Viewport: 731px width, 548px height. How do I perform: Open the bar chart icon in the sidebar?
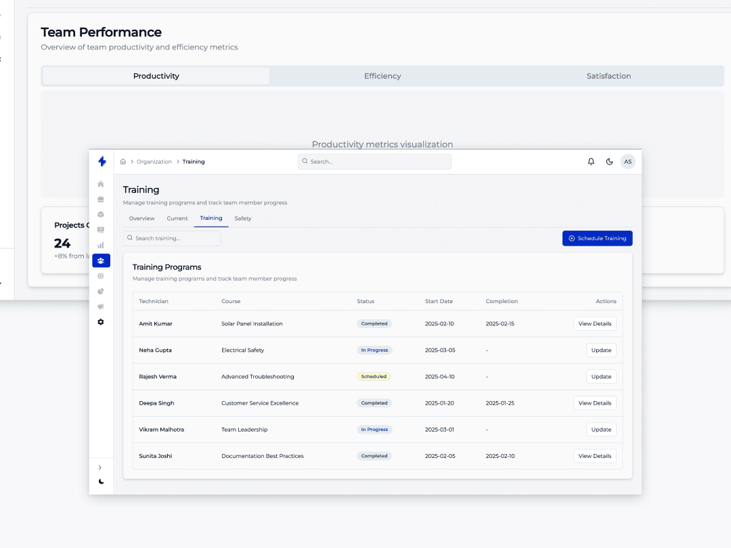tap(101, 245)
